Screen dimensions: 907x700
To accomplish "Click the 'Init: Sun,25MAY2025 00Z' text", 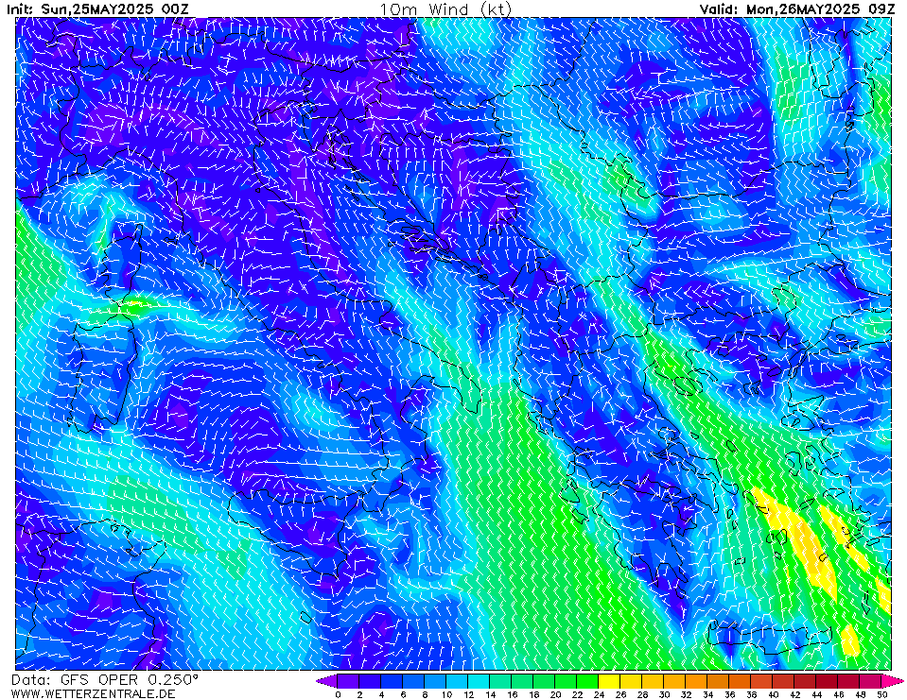I will pyautogui.click(x=97, y=9).
